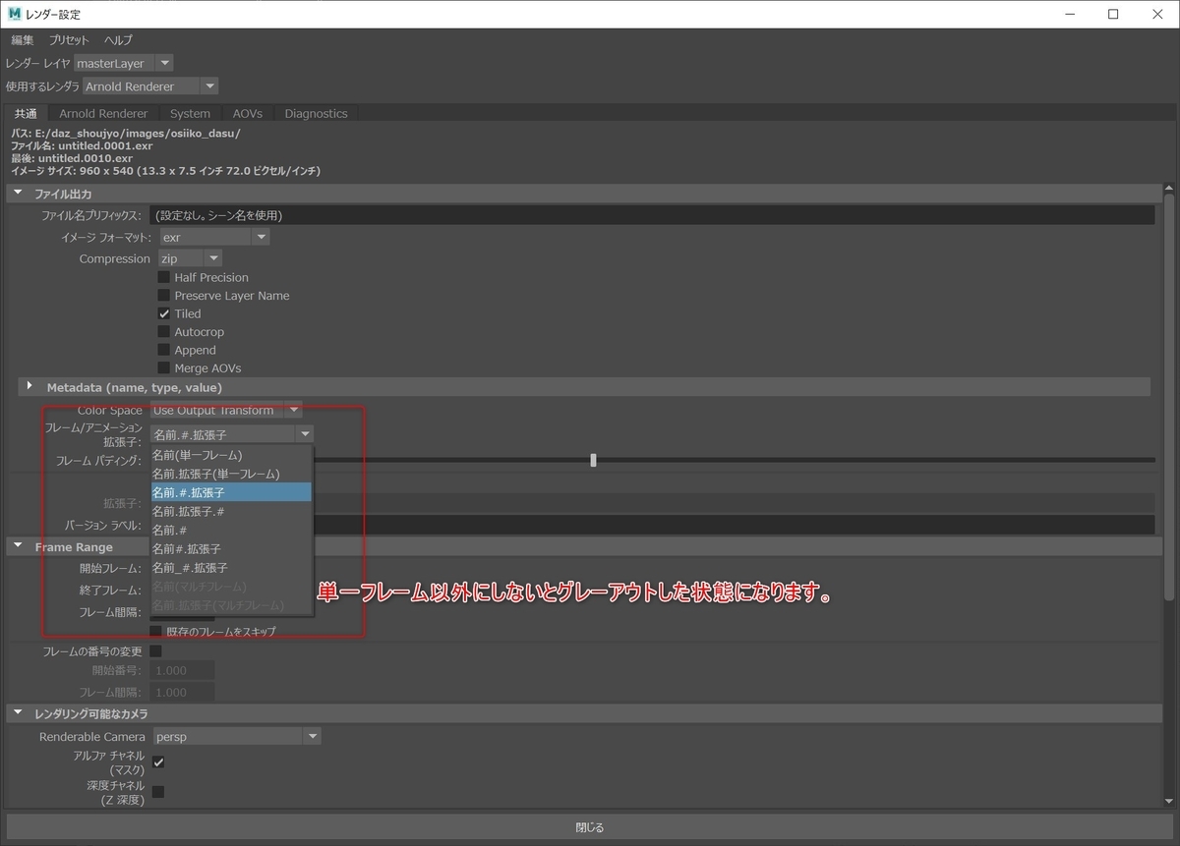Click the フレーム/アニメーション拡張子 dropdown arrow
1180x846 pixels.
305,433
